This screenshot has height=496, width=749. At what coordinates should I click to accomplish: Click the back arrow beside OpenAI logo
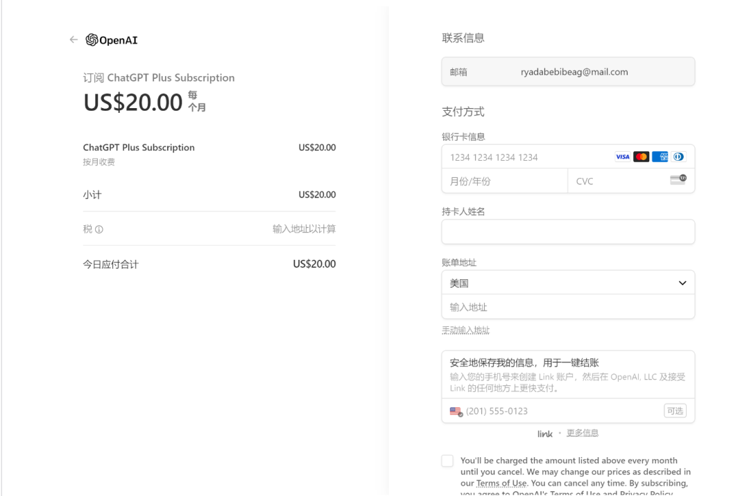tap(74, 39)
